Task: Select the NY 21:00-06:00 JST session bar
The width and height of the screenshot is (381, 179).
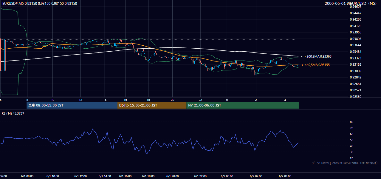Action: coord(243,105)
